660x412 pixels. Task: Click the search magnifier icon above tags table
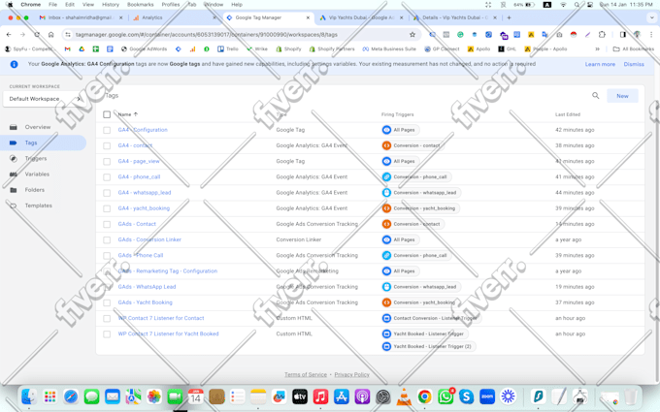[595, 95]
